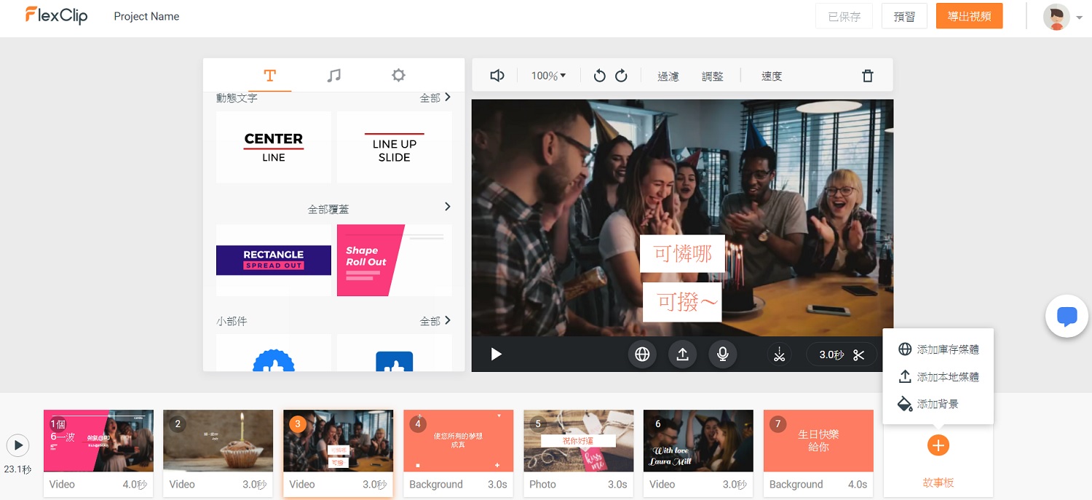Pick the square thumbs-up widget
Image resolution: width=1092 pixels, height=500 pixels.
point(395,353)
